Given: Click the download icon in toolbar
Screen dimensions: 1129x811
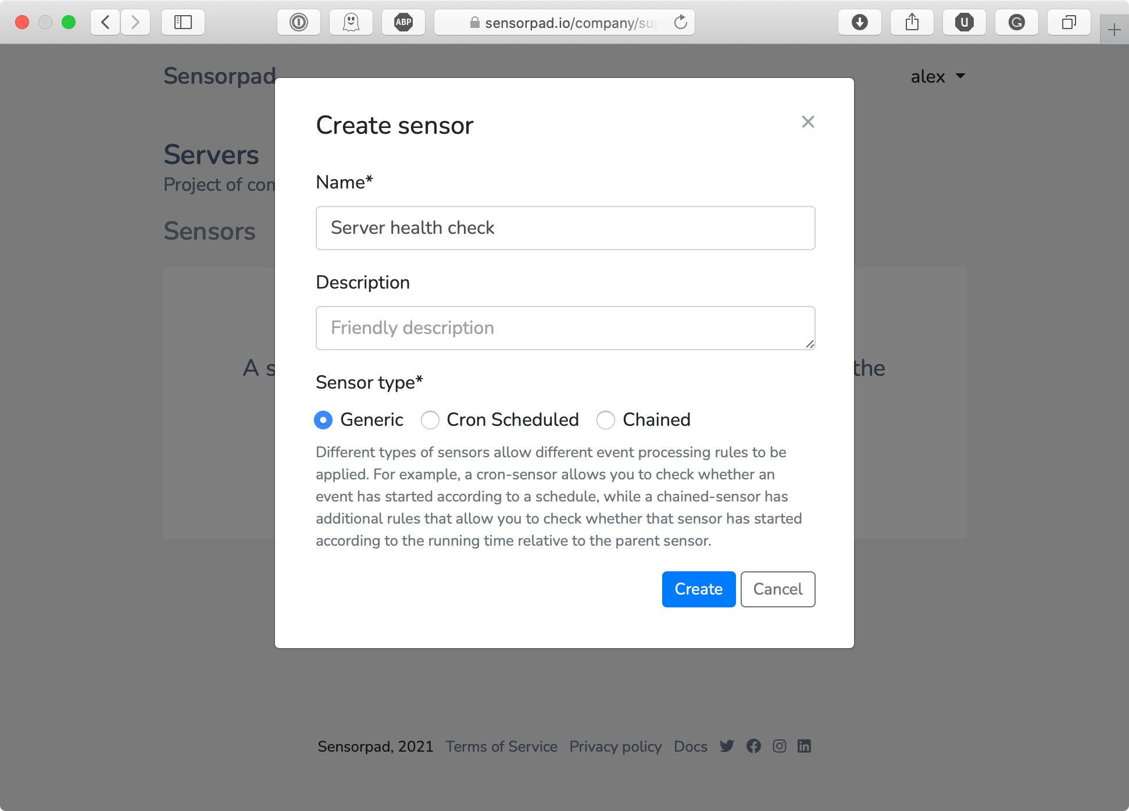Looking at the screenshot, I should coord(860,22).
